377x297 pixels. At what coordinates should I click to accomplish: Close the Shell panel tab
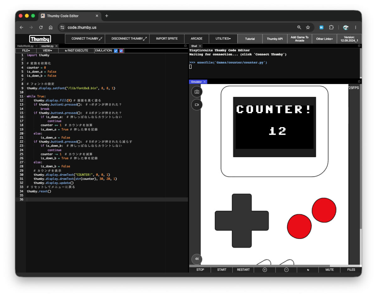[x=200, y=46]
